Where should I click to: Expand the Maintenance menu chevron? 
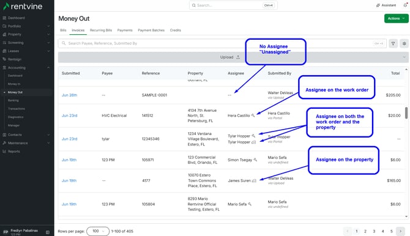48,143
